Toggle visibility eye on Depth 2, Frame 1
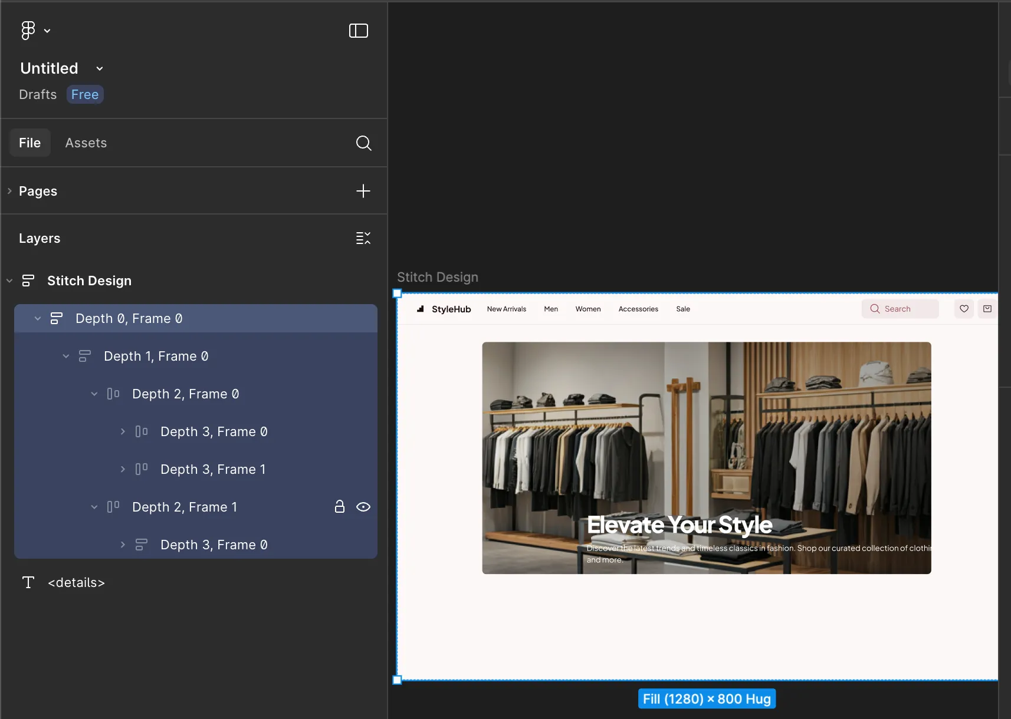 click(363, 507)
